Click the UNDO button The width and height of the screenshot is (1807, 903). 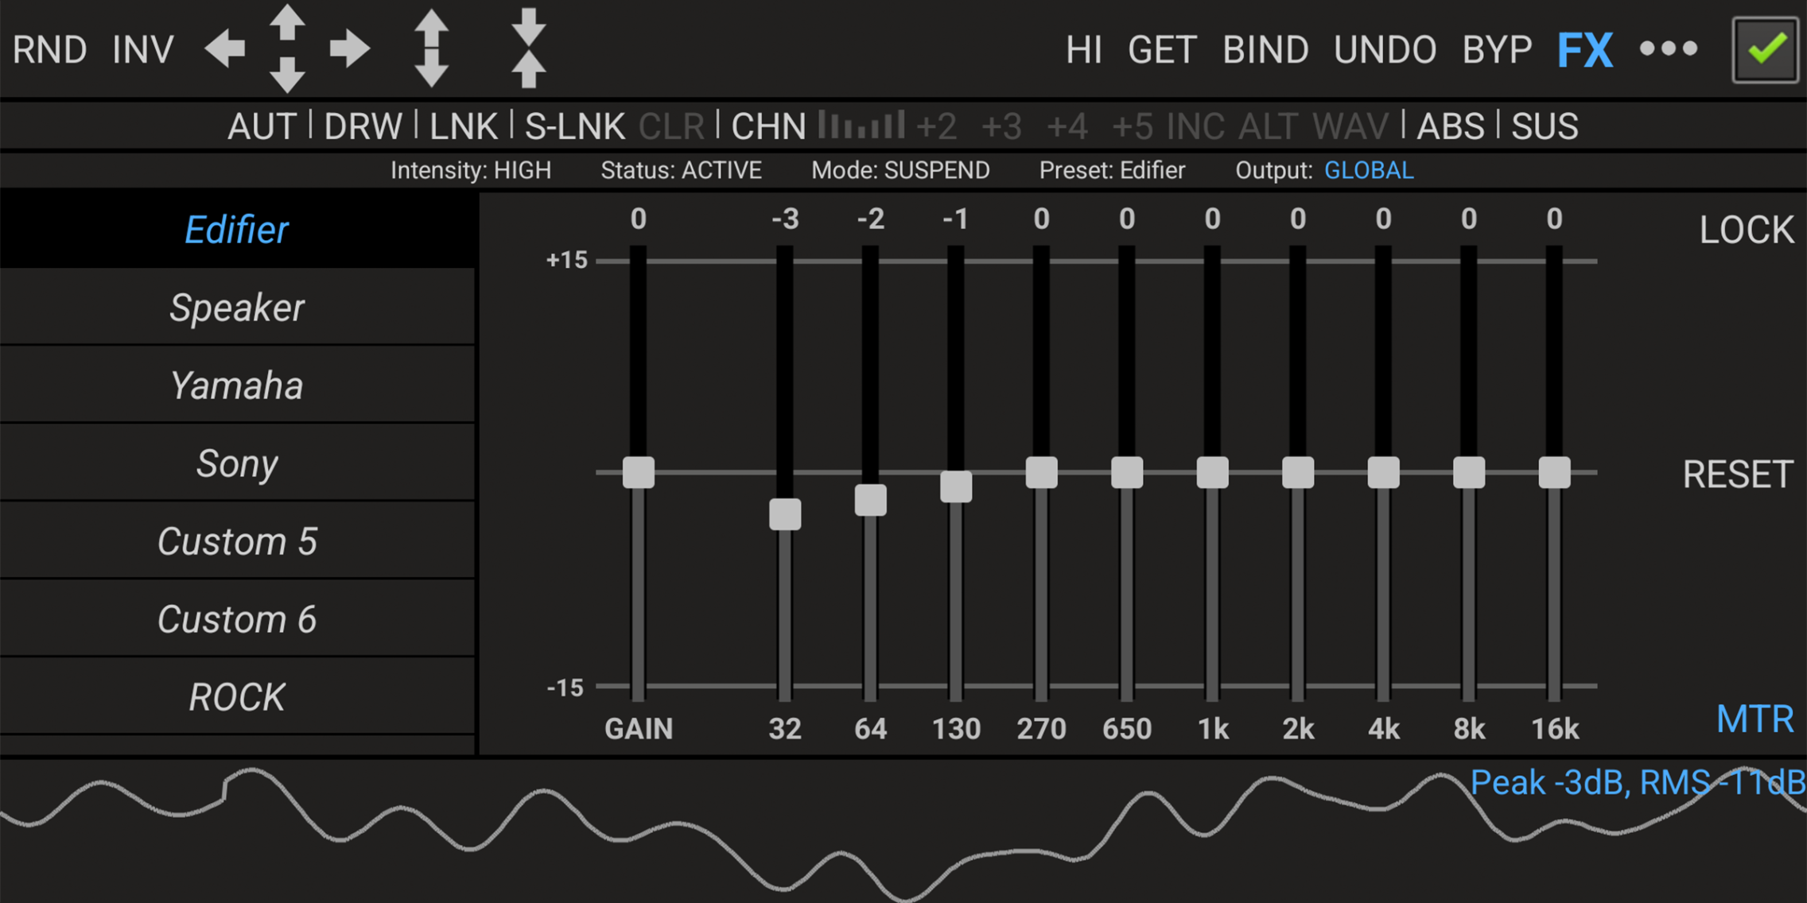click(x=1385, y=51)
